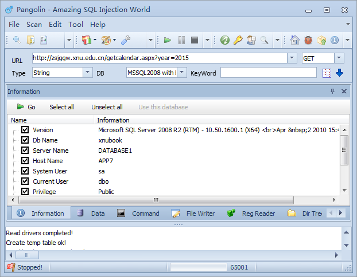Pin the Information panel
Image resolution: width=357 pixels, height=277 pixels.
click(332, 91)
